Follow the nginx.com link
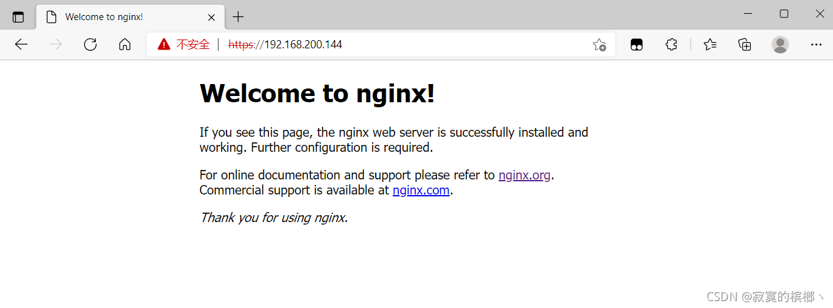The image size is (833, 308). coord(421,190)
